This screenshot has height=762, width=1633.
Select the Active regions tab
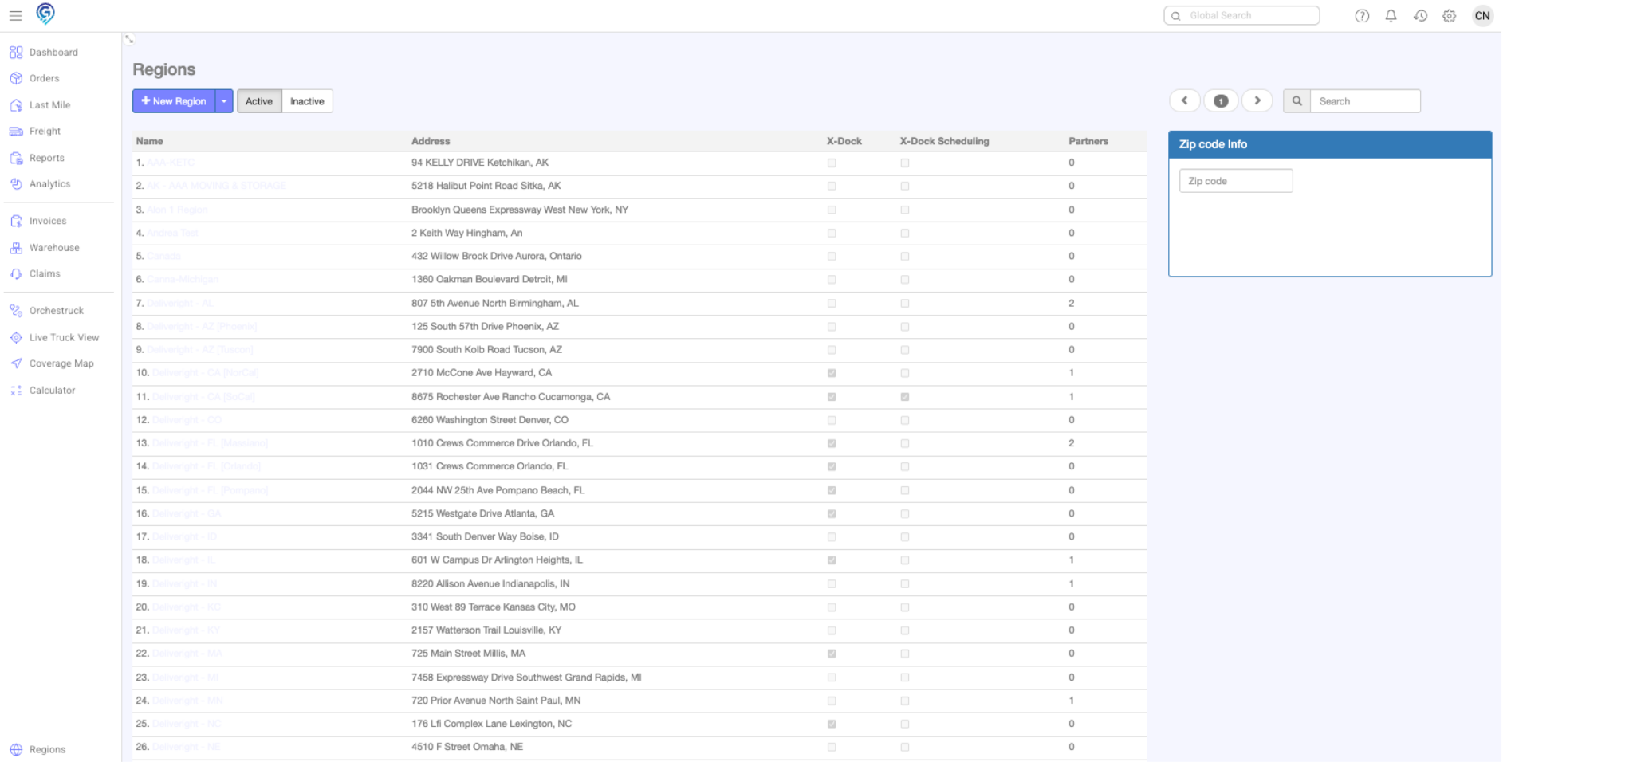259,100
